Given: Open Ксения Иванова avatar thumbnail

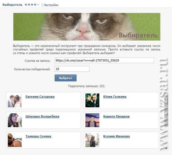Looking at the screenshot, I should [x=92, y=140].
